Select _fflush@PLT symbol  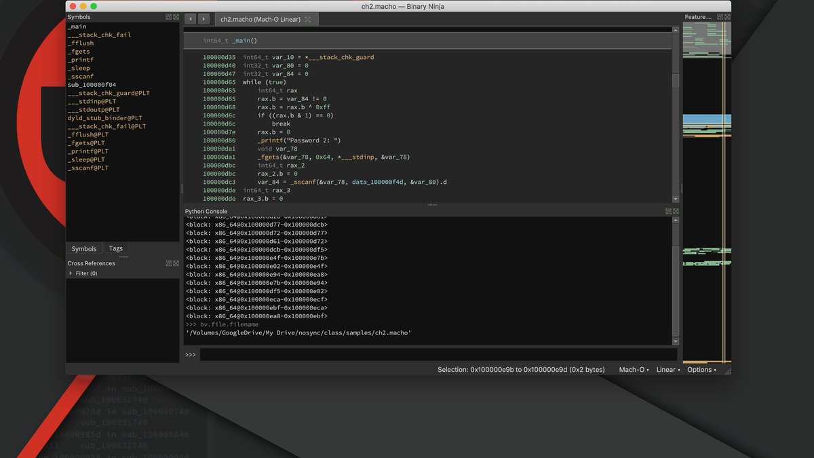pos(88,134)
